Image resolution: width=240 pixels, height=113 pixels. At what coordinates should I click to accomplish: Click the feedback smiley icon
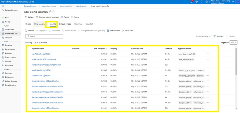pyautogui.click(x=206, y=2)
